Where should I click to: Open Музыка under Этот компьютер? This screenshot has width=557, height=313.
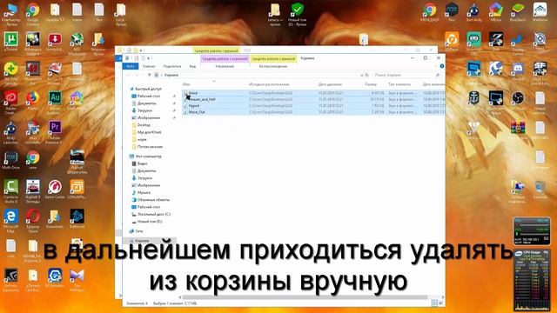pyautogui.click(x=141, y=192)
